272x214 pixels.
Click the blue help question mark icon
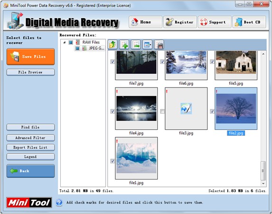point(59,203)
